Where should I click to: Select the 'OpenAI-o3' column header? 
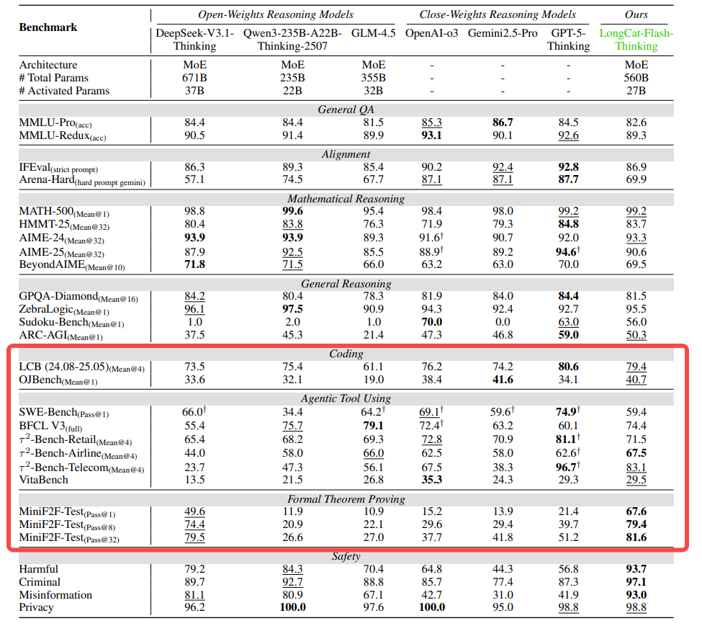pyautogui.click(x=431, y=33)
